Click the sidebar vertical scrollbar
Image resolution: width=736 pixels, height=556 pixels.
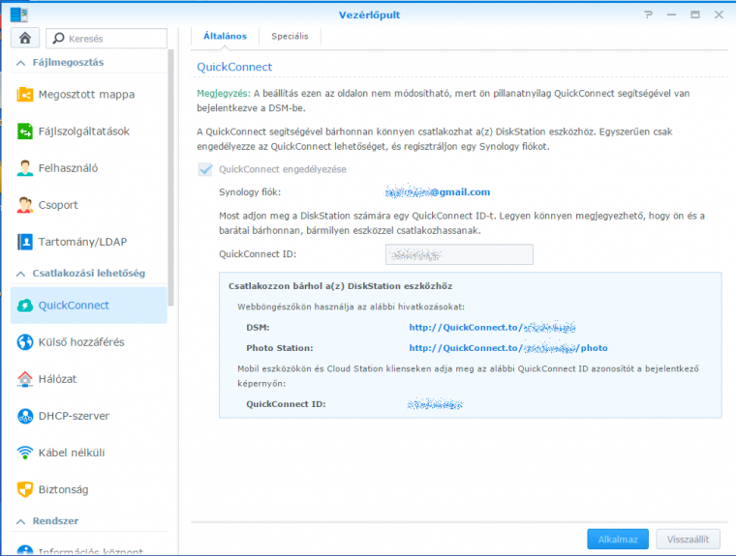point(171,177)
